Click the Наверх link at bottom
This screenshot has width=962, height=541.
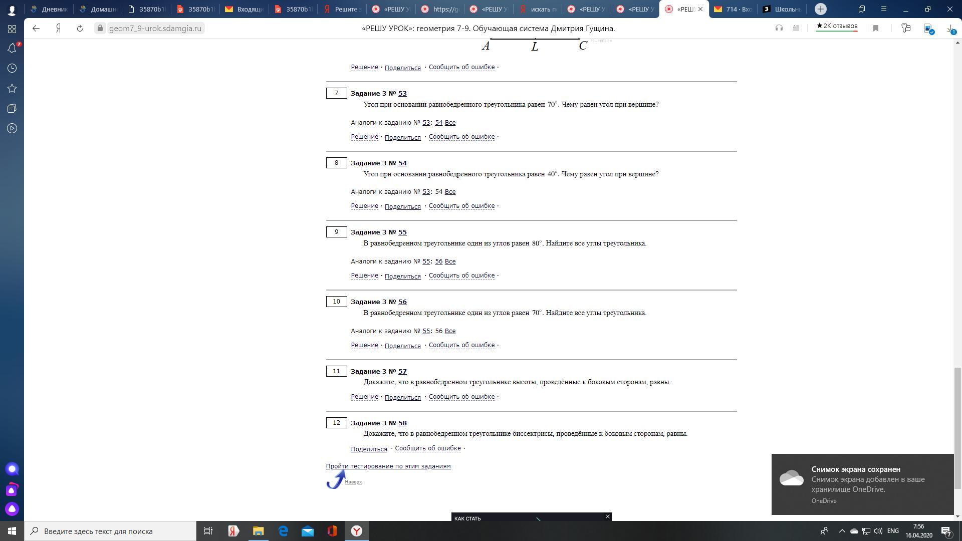tap(353, 482)
